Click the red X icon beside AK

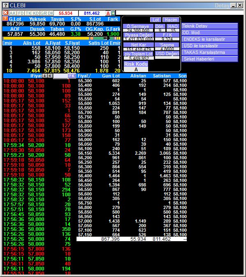click(x=6, y=13)
